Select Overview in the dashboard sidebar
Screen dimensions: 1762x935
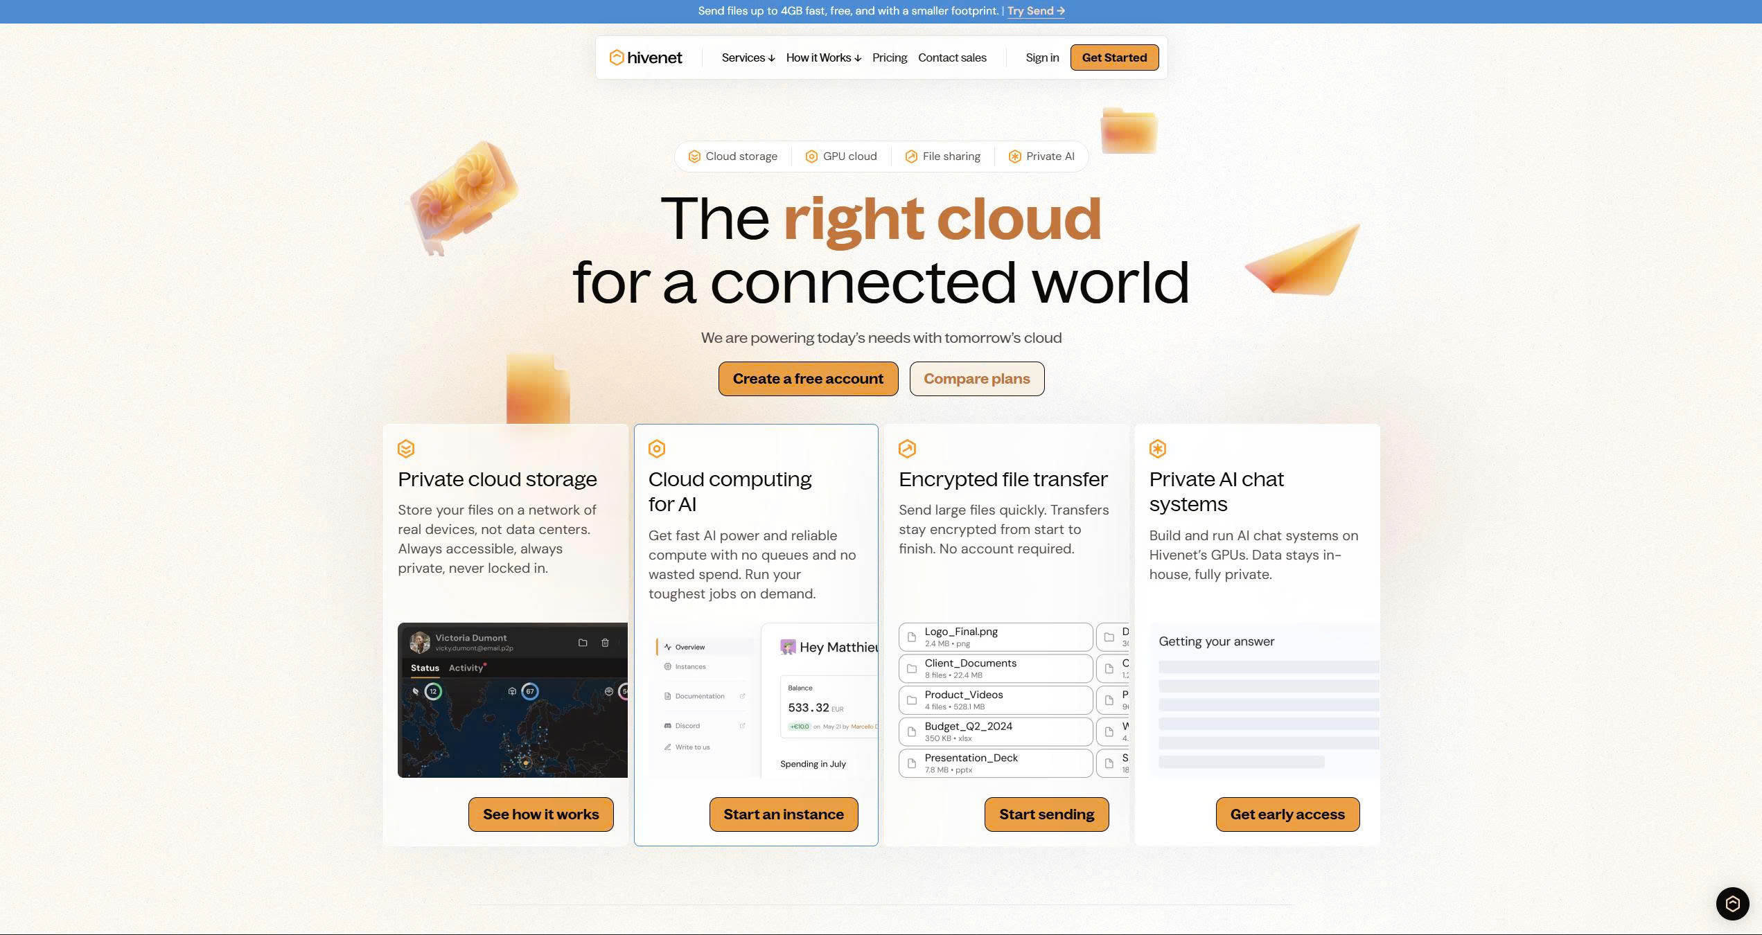(x=688, y=646)
